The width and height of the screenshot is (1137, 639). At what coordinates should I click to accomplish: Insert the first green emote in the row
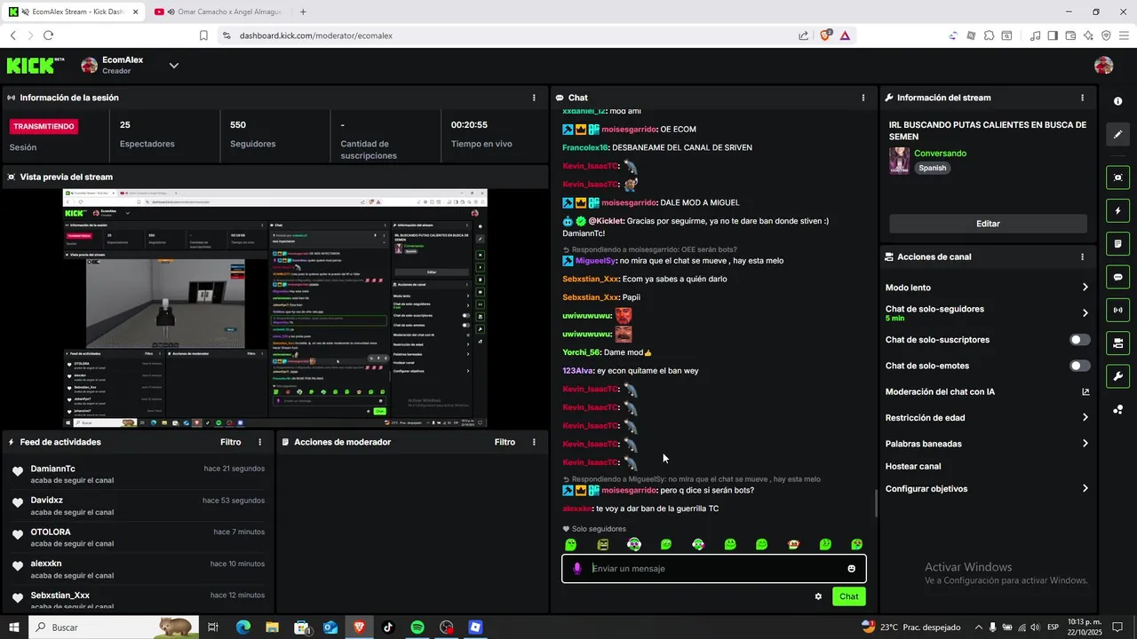(x=571, y=544)
